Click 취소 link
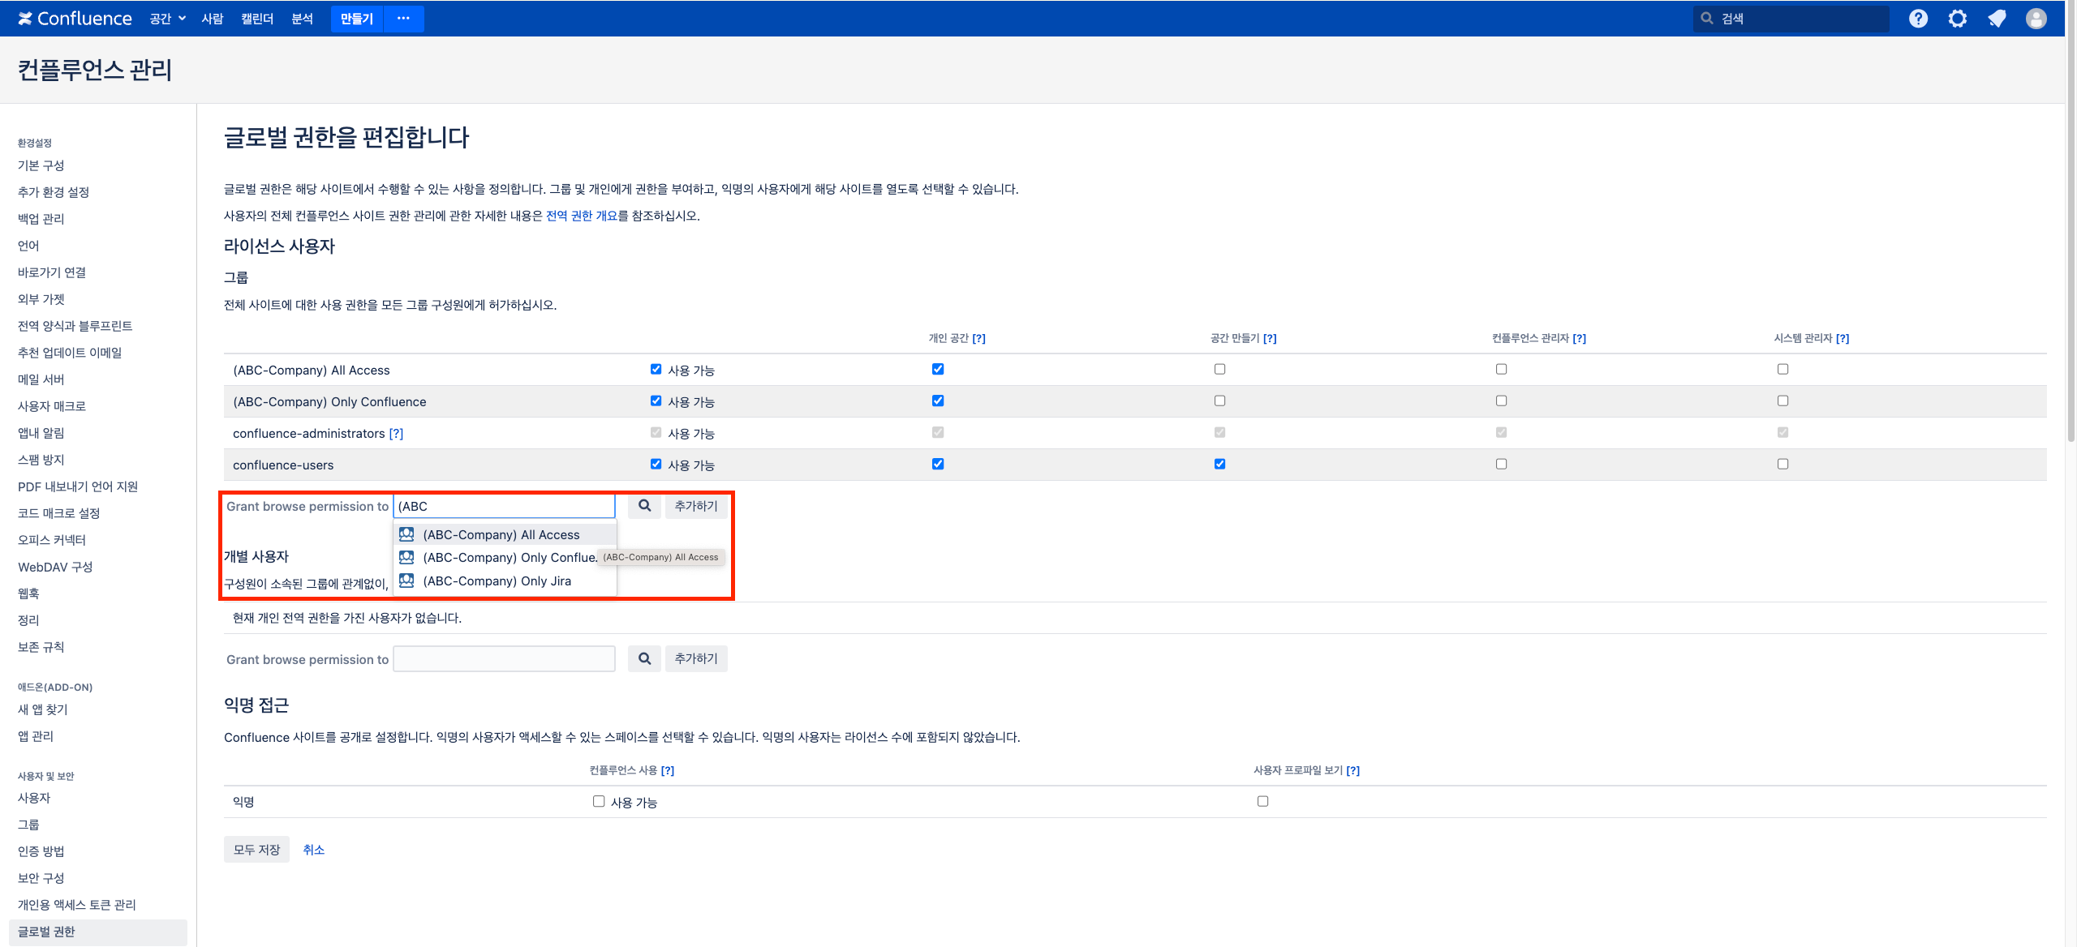This screenshot has height=947, width=2077. pyautogui.click(x=313, y=850)
